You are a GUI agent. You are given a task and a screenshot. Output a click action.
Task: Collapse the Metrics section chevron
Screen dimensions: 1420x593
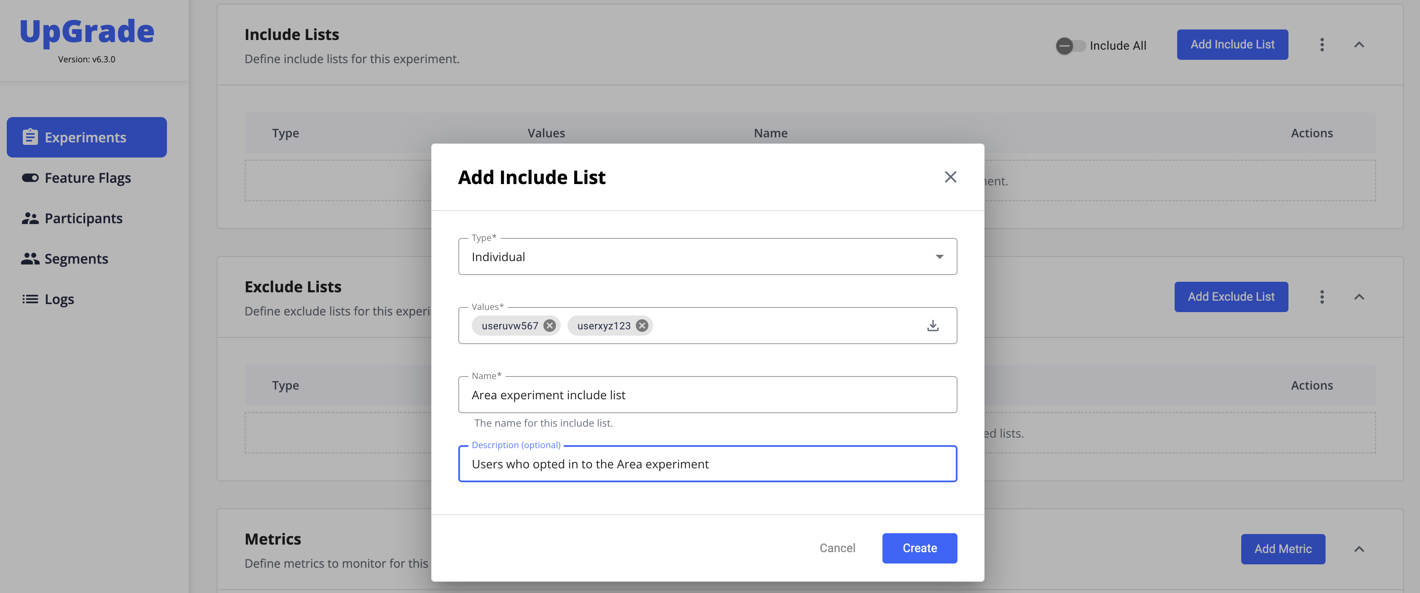click(x=1359, y=549)
